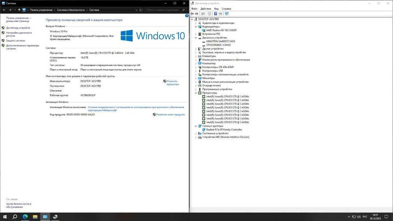This screenshot has width=393, height=221.
Task: Select Компьютер tree row
Action: [x=209, y=64]
